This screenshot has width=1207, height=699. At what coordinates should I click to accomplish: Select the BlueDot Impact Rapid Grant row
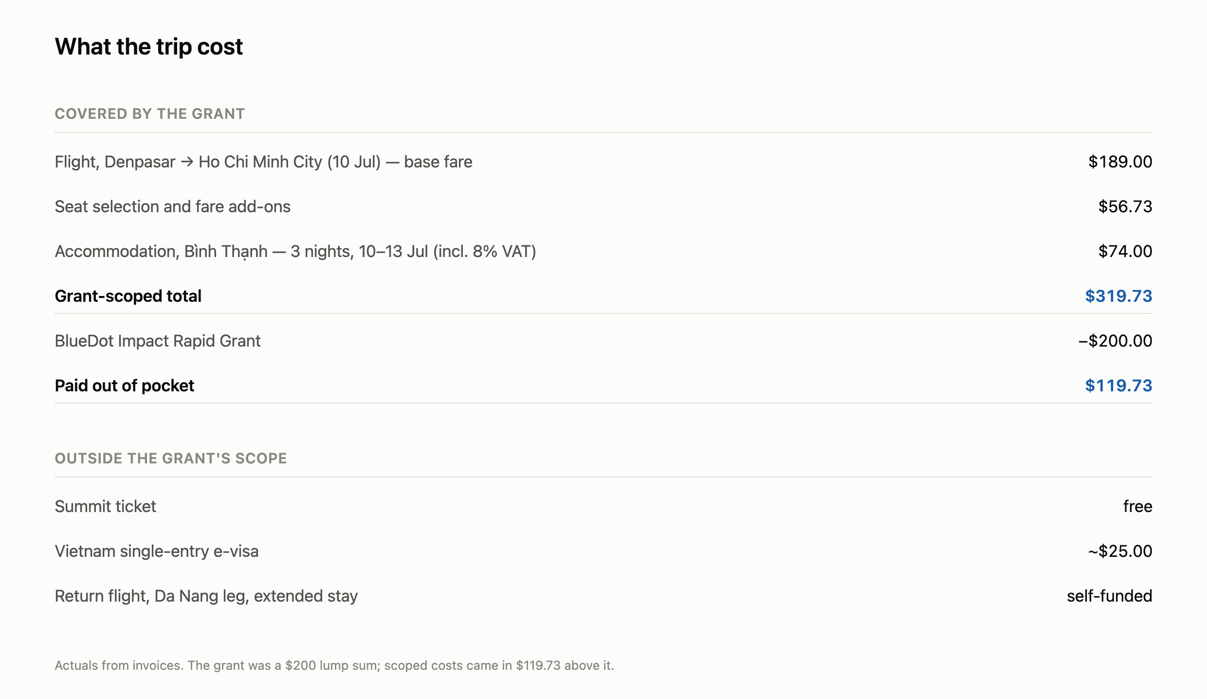603,341
